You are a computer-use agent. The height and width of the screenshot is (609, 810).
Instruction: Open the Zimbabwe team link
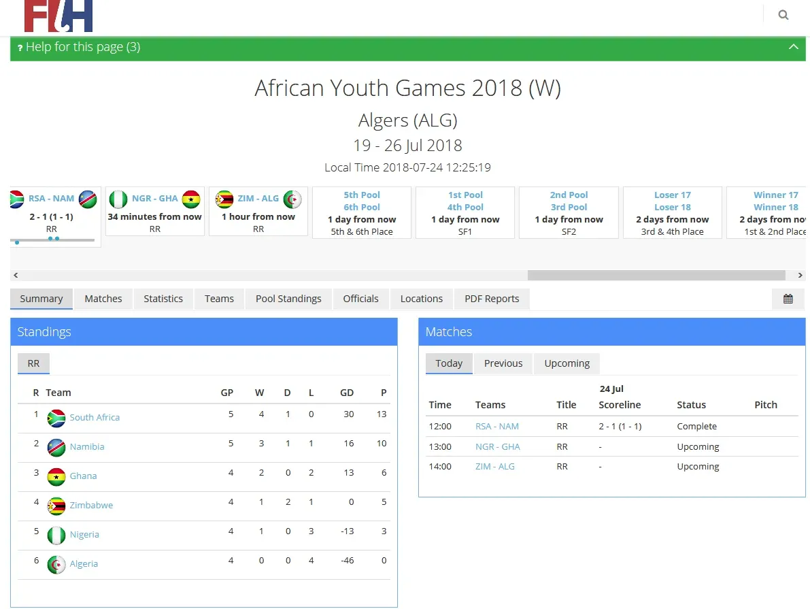pyautogui.click(x=91, y=506)
